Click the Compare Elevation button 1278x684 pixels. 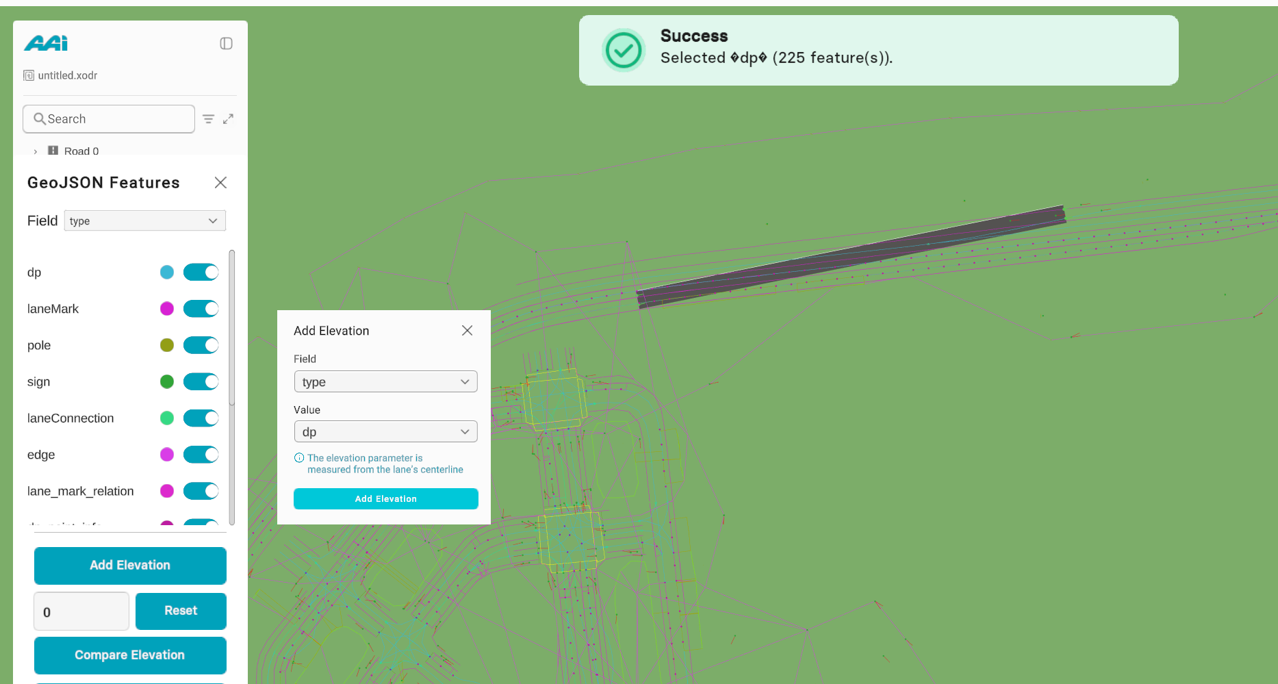(x=130, y=655)
